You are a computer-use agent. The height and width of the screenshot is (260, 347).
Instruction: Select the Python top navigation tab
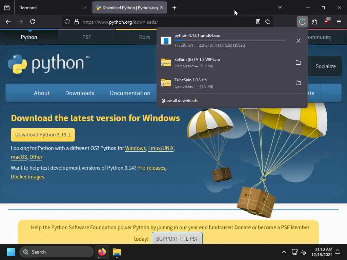point(29,37)
